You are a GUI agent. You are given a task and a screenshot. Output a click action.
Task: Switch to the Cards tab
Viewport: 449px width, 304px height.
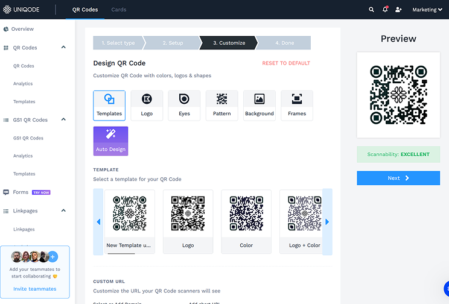point(119,10)
